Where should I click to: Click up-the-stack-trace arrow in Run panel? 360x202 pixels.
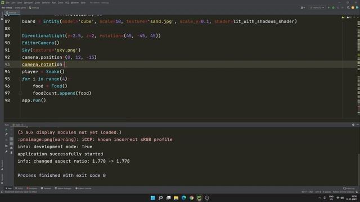11,130
